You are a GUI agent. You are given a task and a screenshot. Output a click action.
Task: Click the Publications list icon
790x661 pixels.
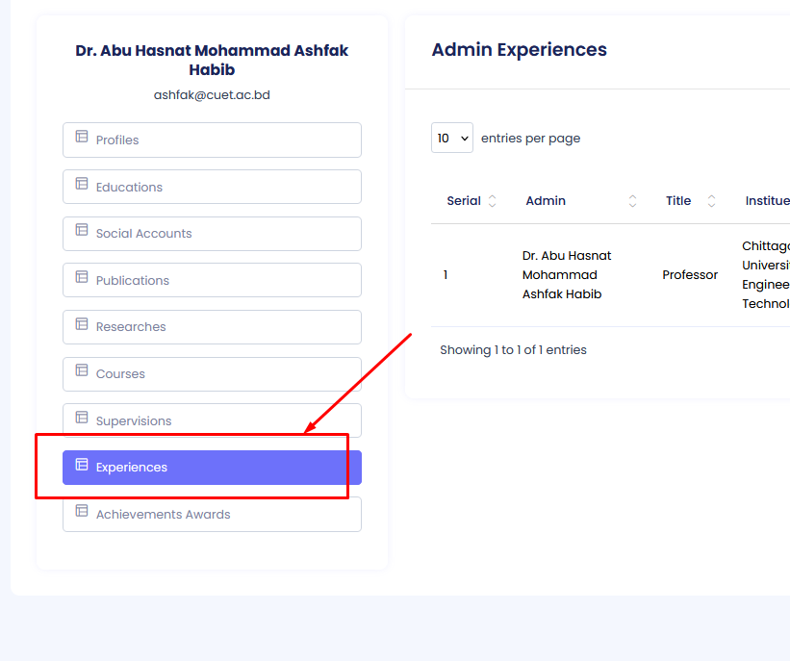(x=82, y=279)
